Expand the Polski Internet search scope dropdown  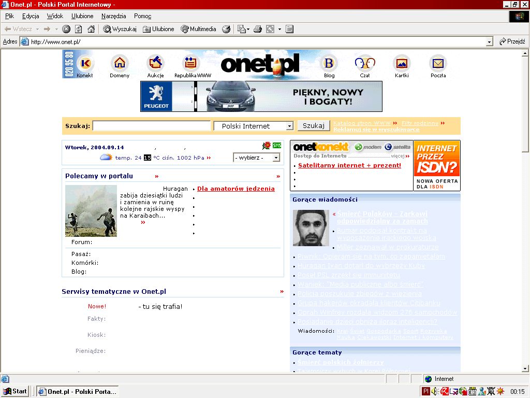[289, 126]
